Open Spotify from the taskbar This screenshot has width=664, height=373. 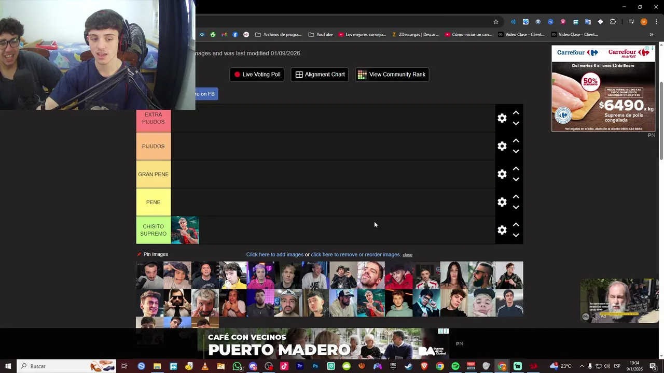(x=455, y=366)
